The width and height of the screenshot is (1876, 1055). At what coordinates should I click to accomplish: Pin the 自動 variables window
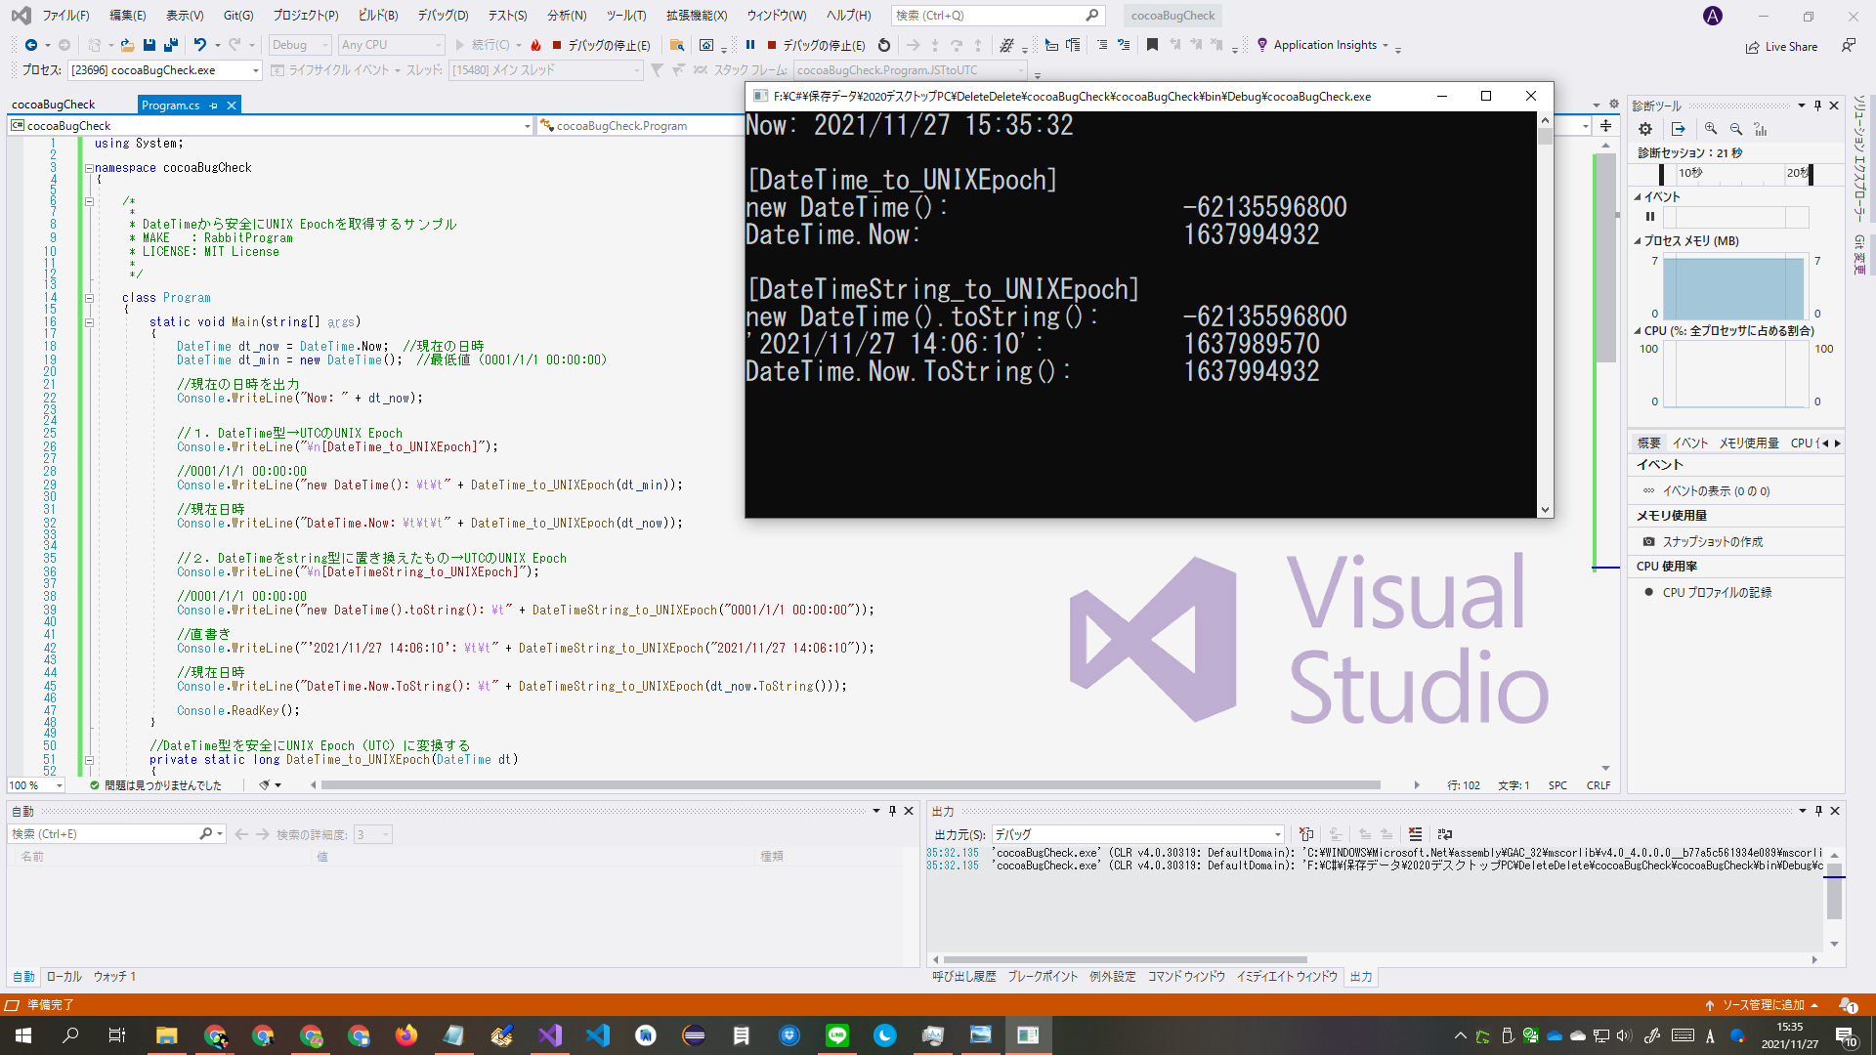(x=890, y=811)
